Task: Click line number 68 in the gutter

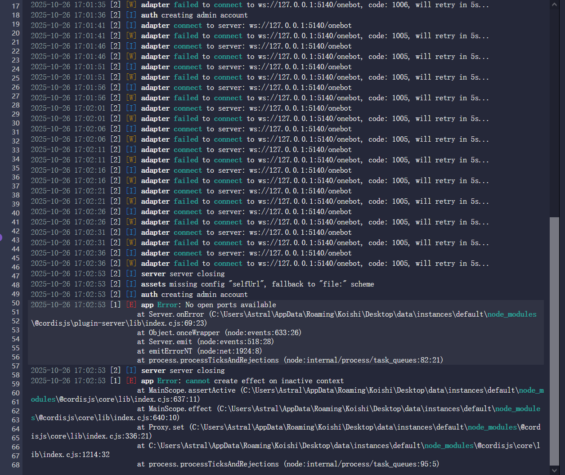Action: pyautogui.click(x=16, y=465)
